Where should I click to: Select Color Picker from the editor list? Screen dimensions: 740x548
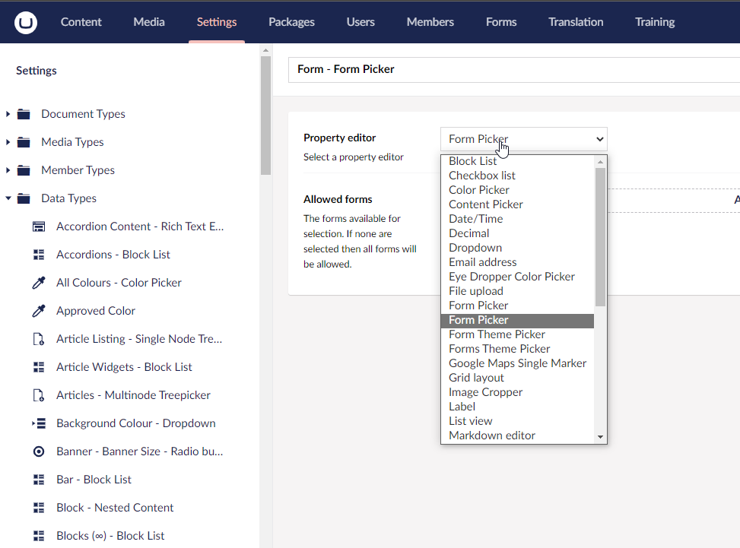coord(478,189)
